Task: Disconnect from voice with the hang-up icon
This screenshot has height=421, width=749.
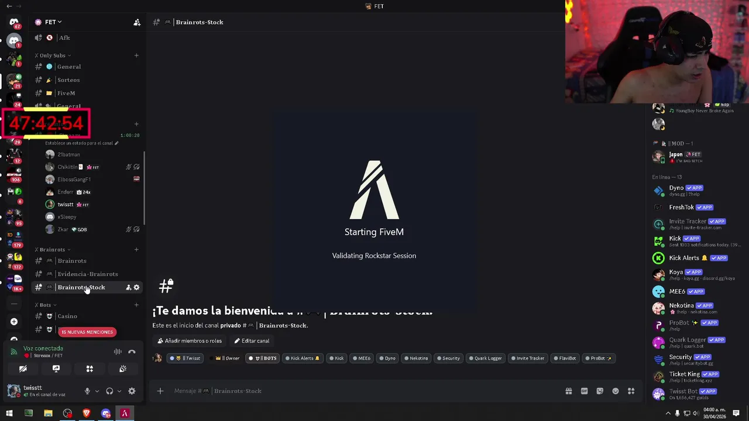Action: pyautogui.click(x=132, y=352)
